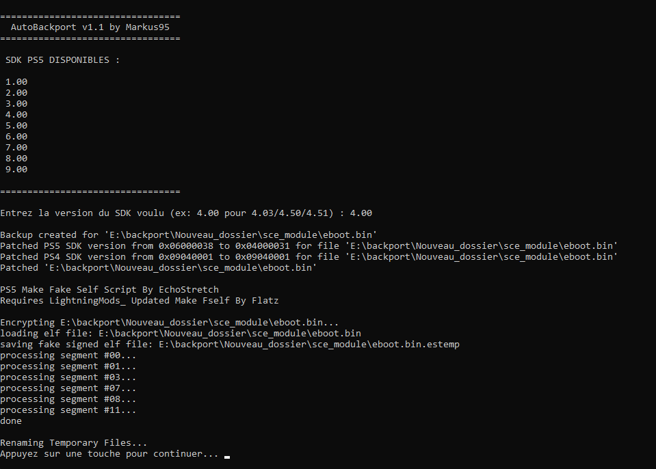Click the "loading elf file" line
This screenshot has width=656, height=469.
point(181,334)
